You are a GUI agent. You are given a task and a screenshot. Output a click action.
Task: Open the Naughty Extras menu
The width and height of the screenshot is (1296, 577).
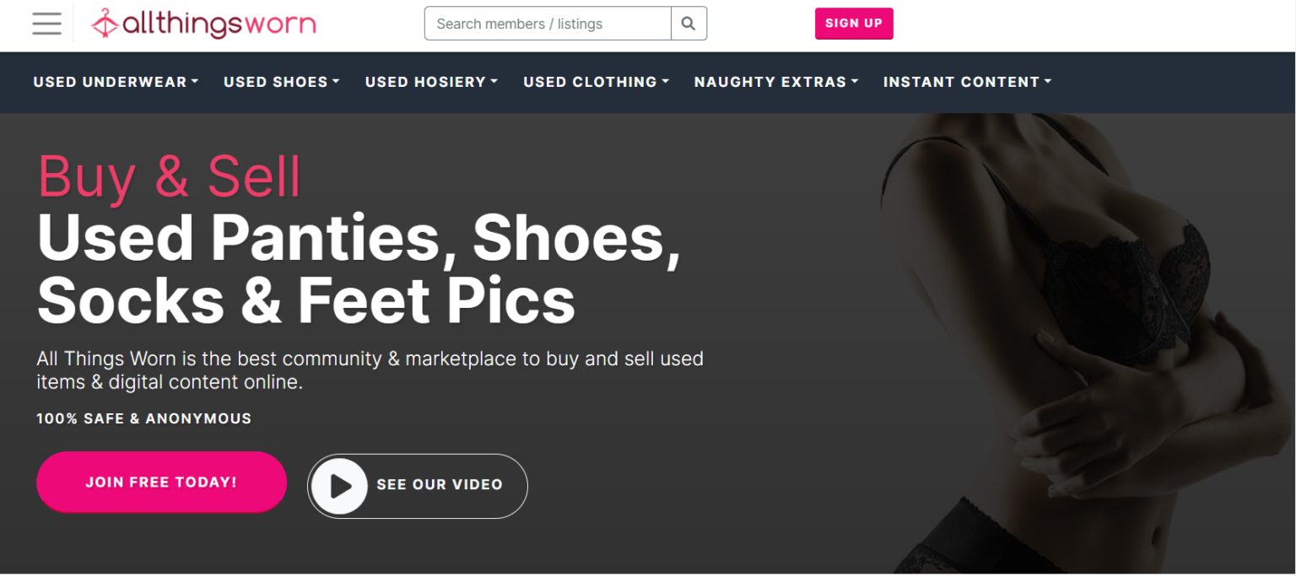tap(775, 82)
